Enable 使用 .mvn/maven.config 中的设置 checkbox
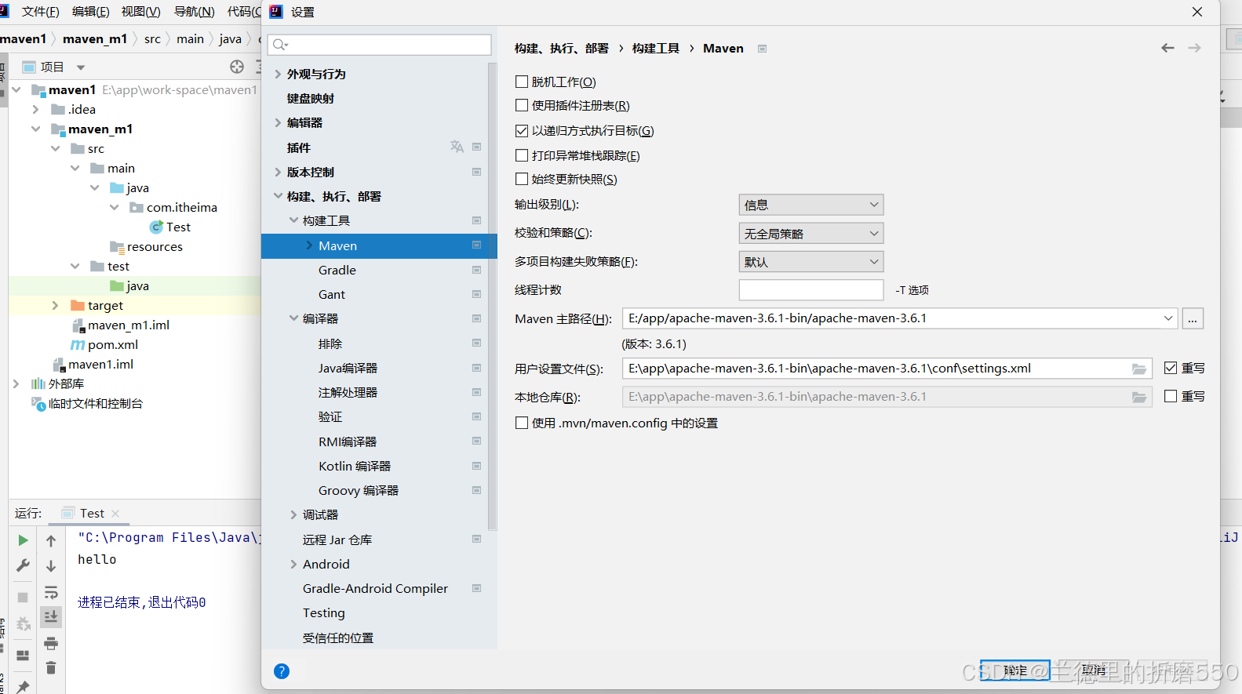The image size is (1242, 694). tap(522, 423)
